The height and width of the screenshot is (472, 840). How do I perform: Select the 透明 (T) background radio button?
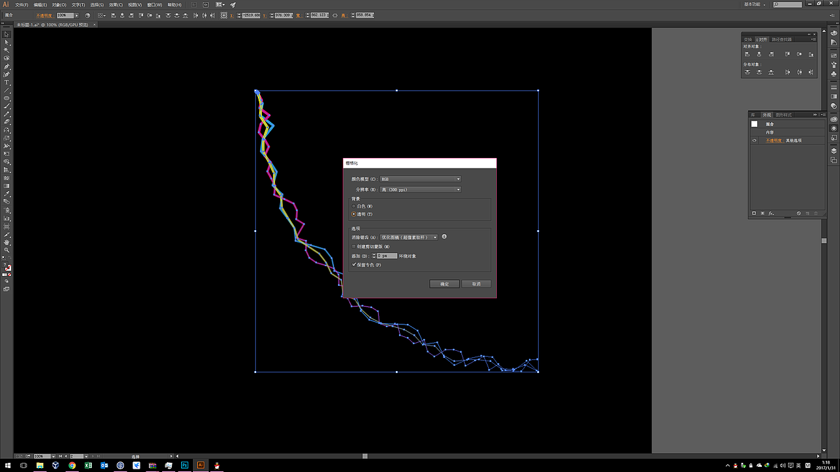(354, 214)
